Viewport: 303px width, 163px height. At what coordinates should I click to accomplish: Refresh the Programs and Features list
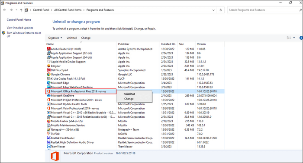pyautogui.click(x=221, y=10)
